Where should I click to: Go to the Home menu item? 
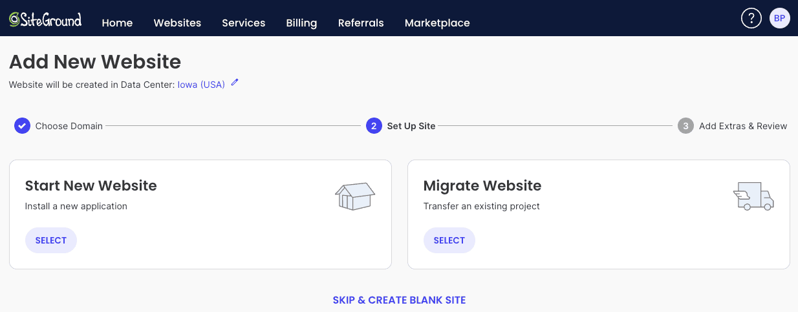click(117, 23)
